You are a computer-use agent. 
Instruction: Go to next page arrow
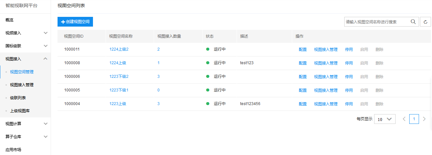coord(424,119)
